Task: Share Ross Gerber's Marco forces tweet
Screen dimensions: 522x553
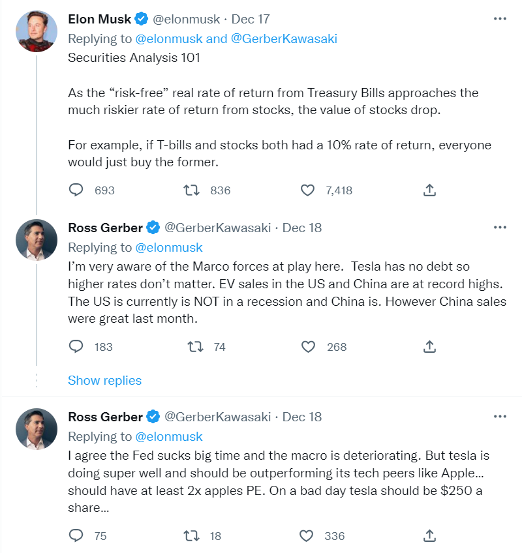Action: point(429,347)
